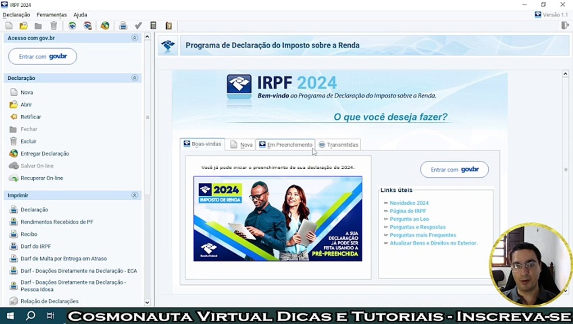The height and width of the screenshot is (324, 573).
Task: Click the exit door icon at toolbar right
Action: coord(565,26)
